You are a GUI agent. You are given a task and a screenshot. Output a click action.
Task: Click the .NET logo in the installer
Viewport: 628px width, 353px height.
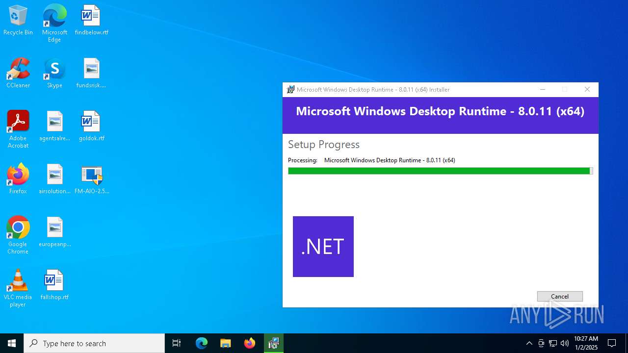pos(323,247)
